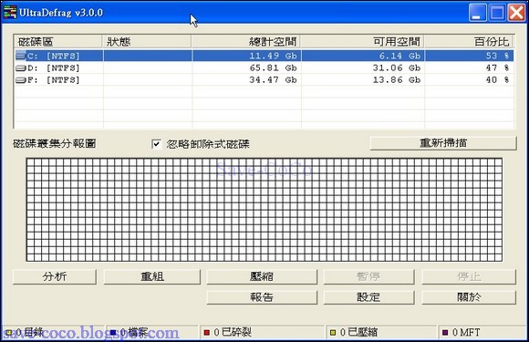
Task: Sort by the 可用空間 column header
Action: (362, 41)
